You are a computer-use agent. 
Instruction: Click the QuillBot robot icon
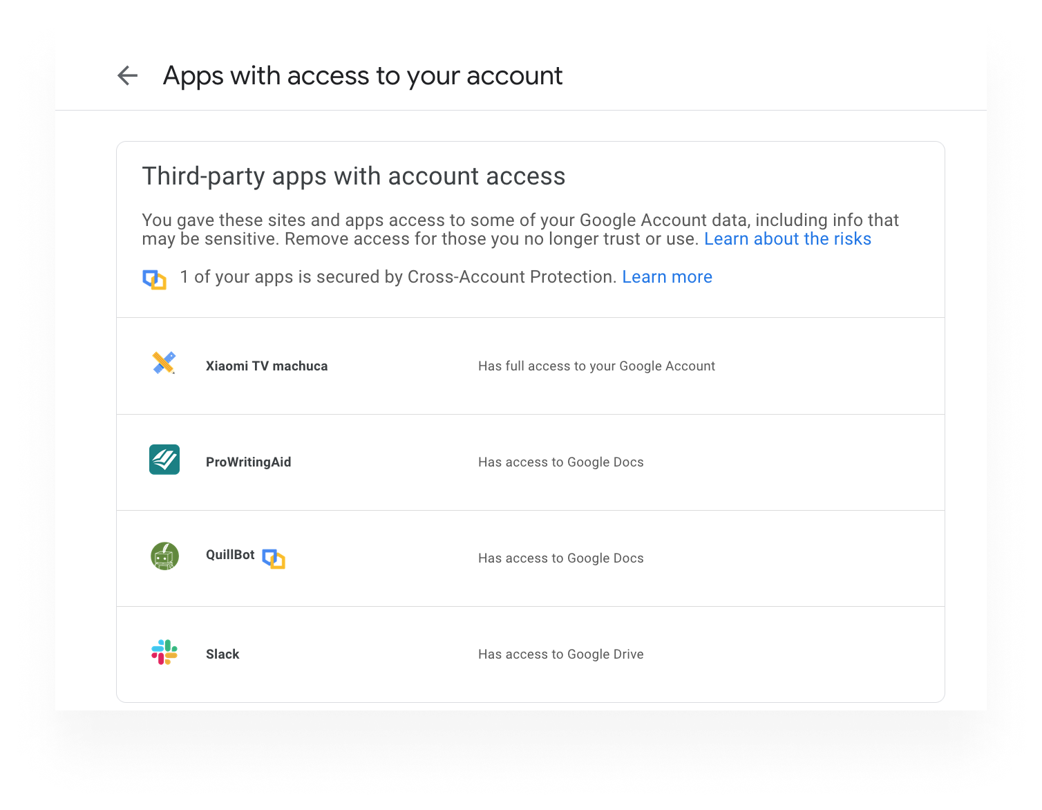tap(164, 555)
